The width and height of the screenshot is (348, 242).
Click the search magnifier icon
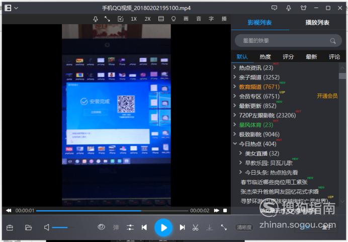(333, 41)
